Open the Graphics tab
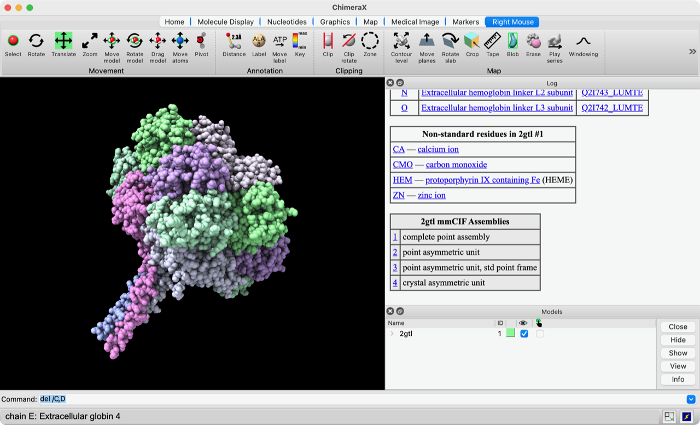 [x=335, y=22]
